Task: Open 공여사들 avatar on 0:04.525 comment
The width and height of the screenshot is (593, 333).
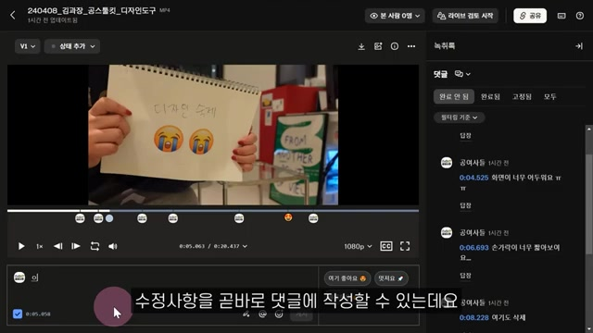Action: (x=447, y=163)
